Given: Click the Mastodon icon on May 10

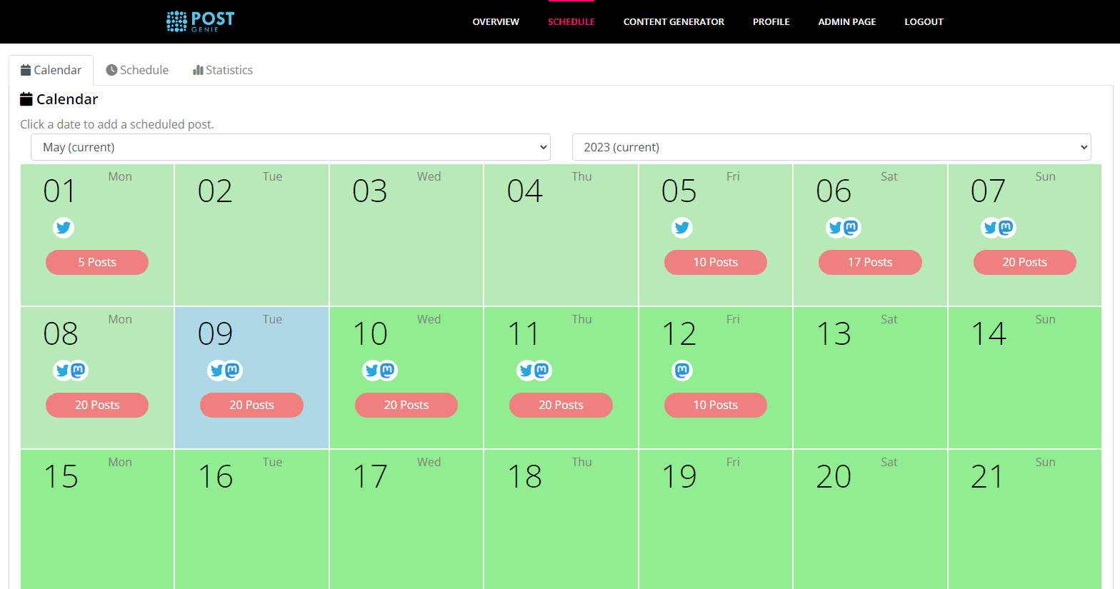Looking at the screenshot, I should tap(388, 371).
